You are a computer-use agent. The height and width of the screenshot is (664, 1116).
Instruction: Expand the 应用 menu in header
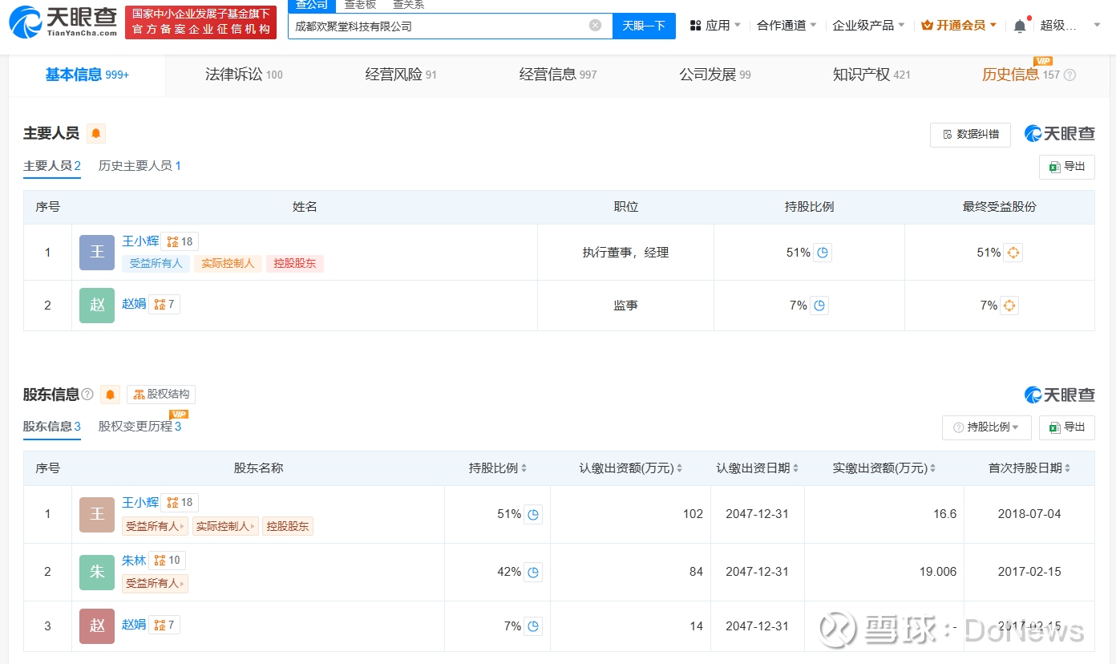pos(715,26)
